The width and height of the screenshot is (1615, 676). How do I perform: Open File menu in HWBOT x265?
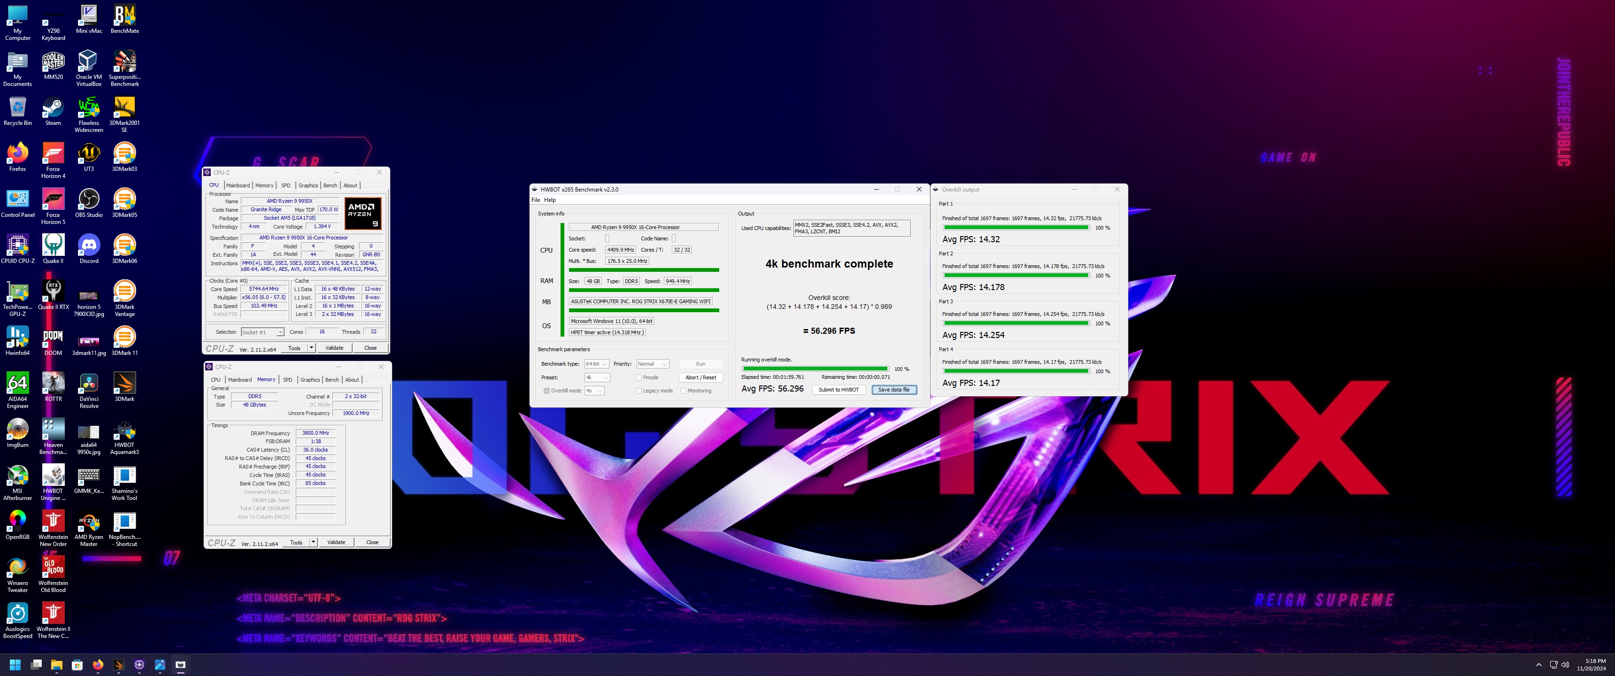click(x=535, y=200)
